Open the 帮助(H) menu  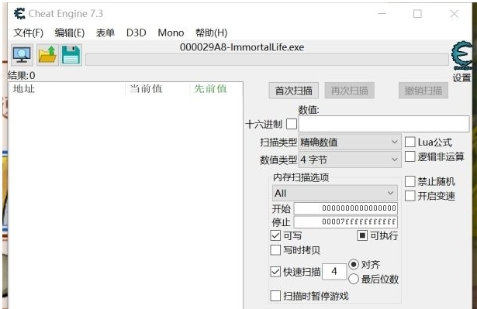click(211, 33)
